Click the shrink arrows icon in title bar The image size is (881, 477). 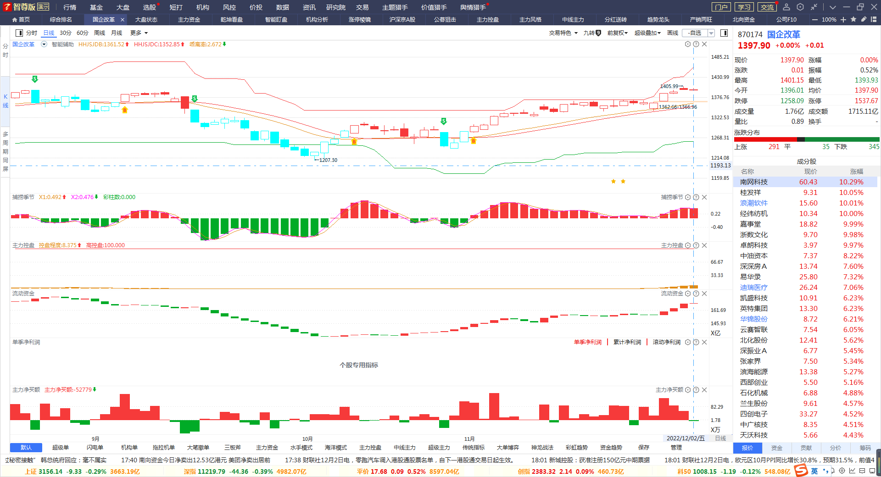tap(814, 7)
